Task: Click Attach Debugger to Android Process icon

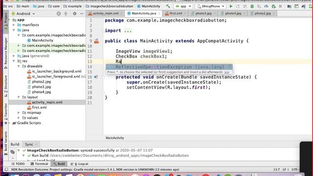Action: point(273,6)
